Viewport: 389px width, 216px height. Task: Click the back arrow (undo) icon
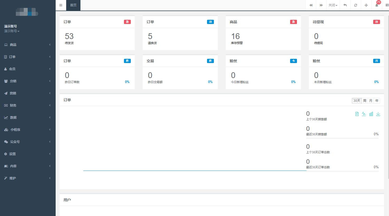(x=345, y=5)
